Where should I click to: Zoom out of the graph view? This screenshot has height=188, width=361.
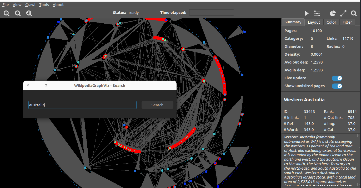tap(18, 13)
